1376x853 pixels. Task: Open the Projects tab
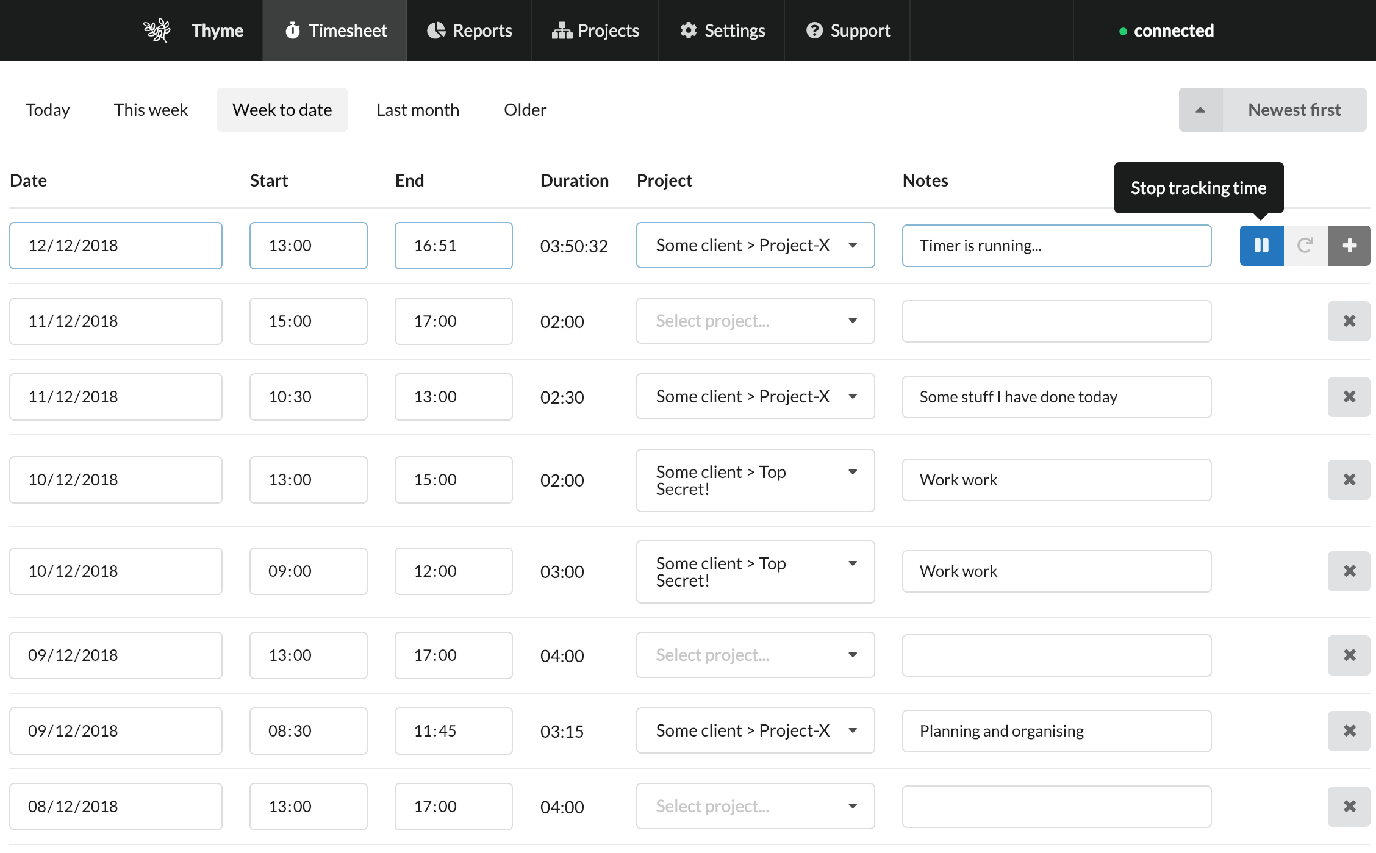tap(595, 30)
